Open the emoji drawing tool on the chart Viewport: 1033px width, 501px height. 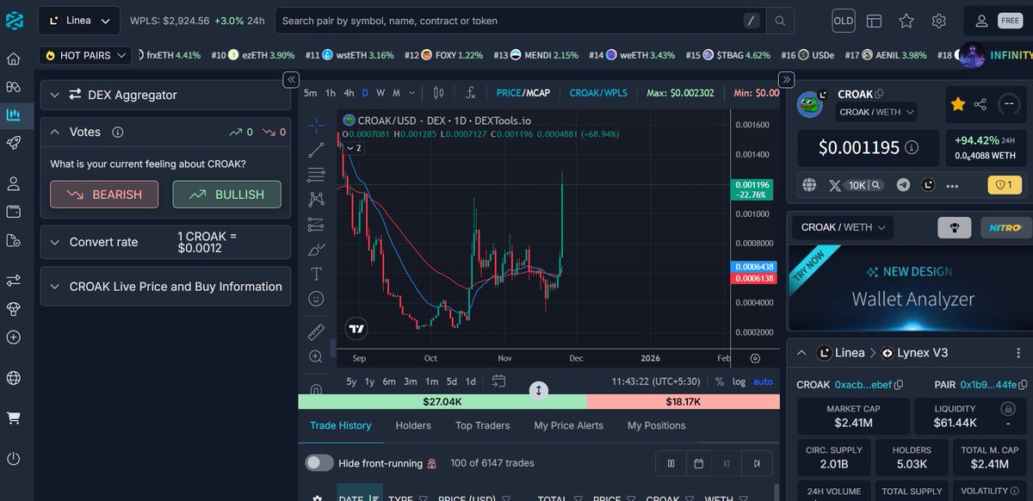316,298
